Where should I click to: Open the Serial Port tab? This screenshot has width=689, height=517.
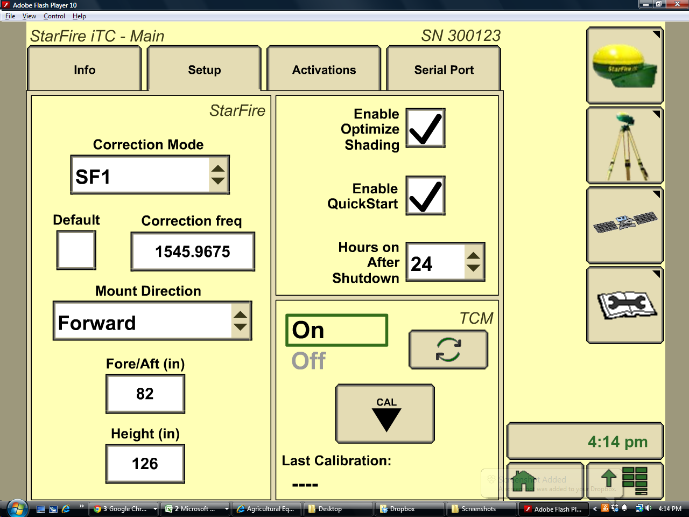click(444, 69)
